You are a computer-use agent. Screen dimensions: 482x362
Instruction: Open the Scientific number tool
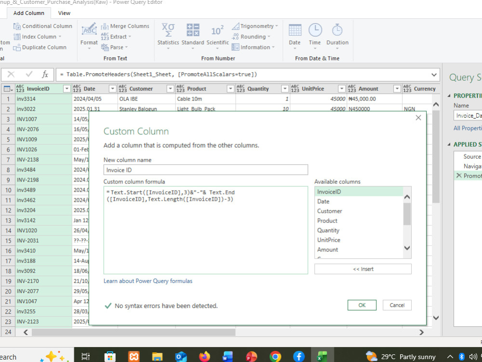pos(218,35)
